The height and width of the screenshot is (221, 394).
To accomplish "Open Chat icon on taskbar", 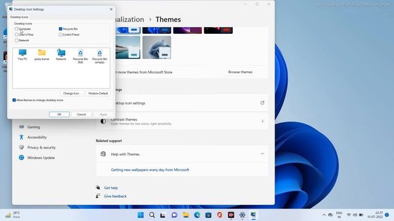I will point(174,215).
